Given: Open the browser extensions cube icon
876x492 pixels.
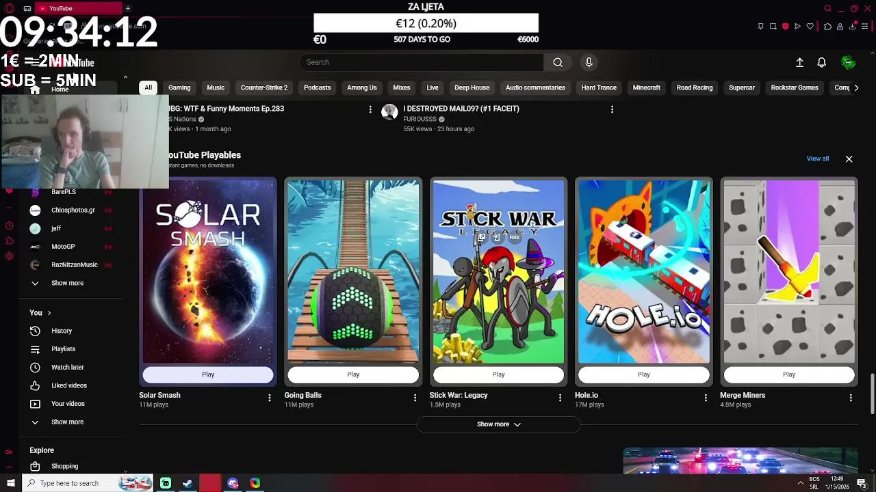Looking at the screenshot, I should (827, 27).
